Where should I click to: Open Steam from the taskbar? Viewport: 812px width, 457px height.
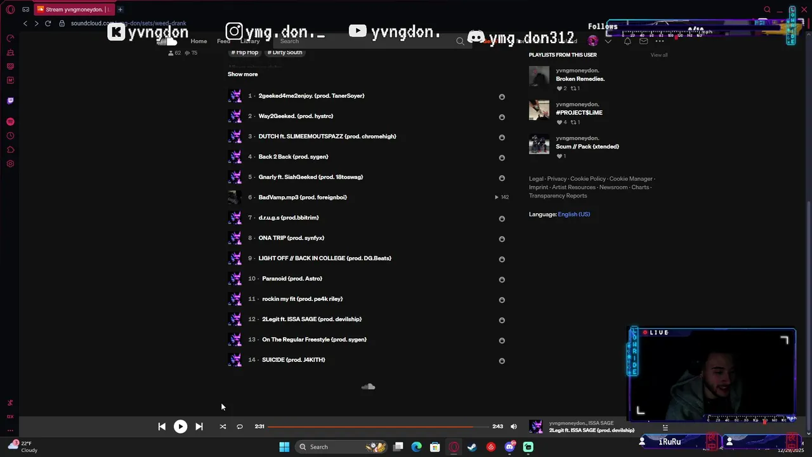(472, 447)
